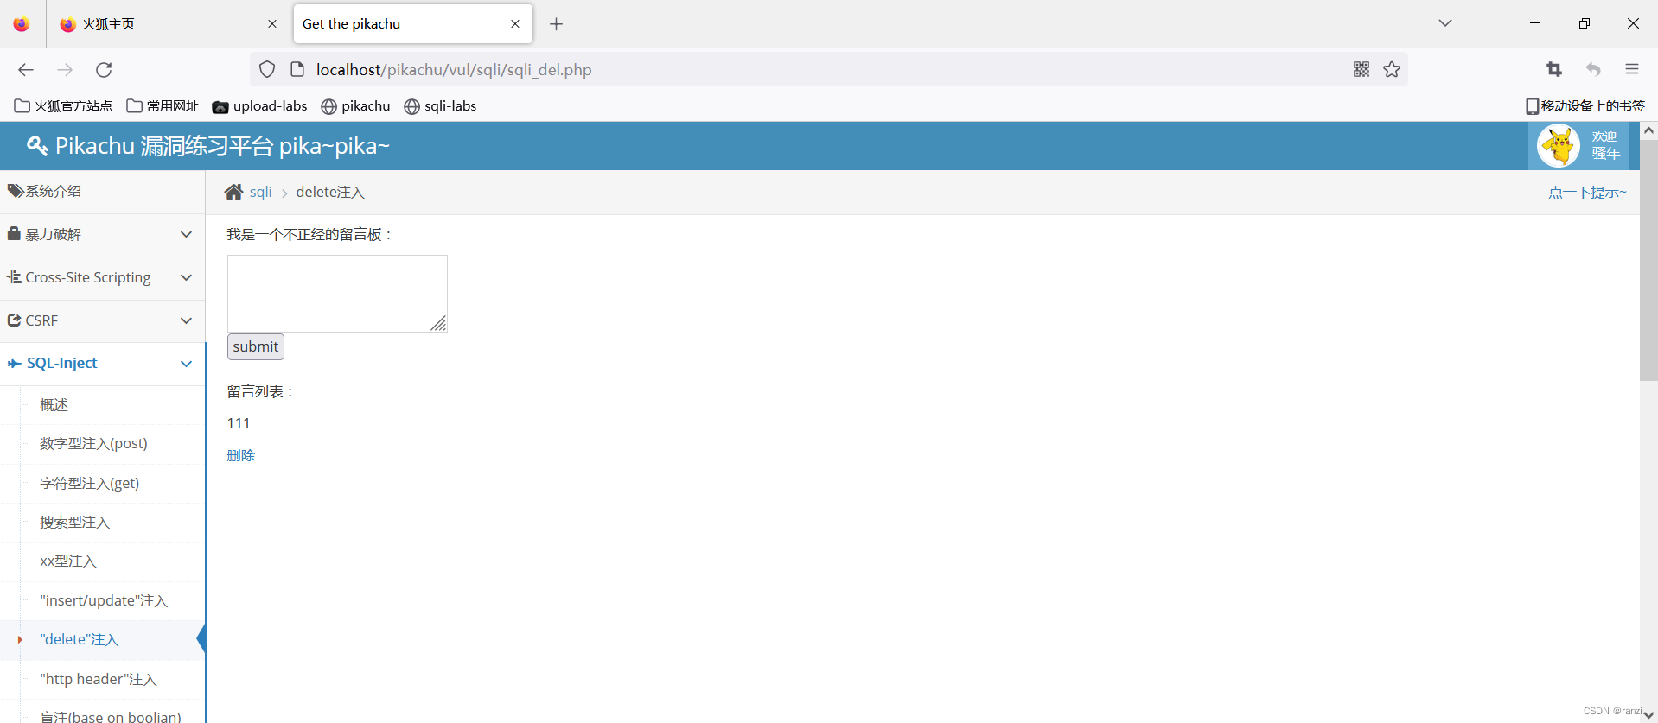Click the page info document icon
Screen dimensions: 1658x723
[297, 70]
